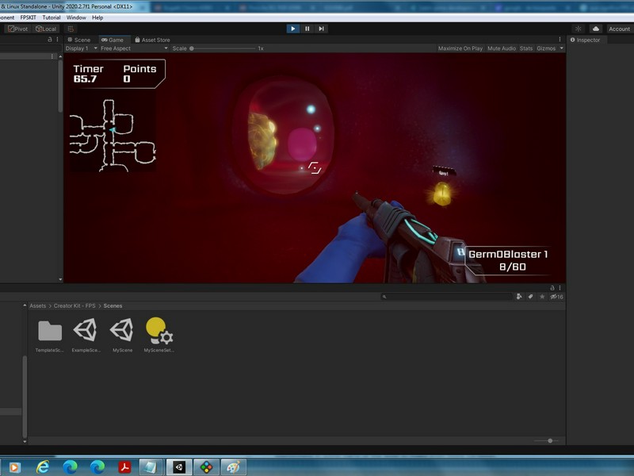Select the MyScene scene asset

click(122, 331)
